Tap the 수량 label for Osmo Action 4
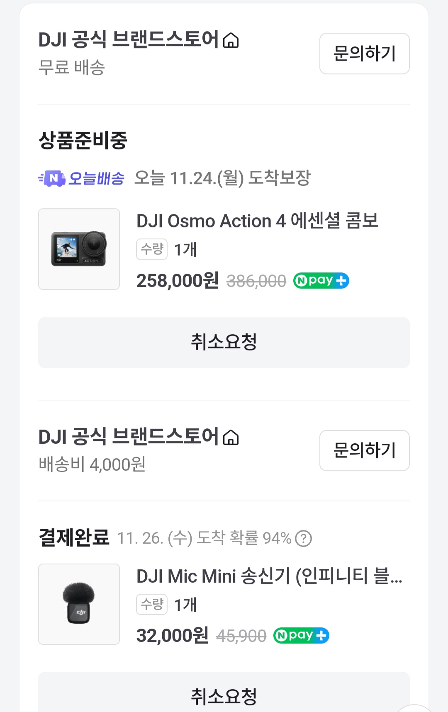The image size is (448, 712). click(152, 249)
